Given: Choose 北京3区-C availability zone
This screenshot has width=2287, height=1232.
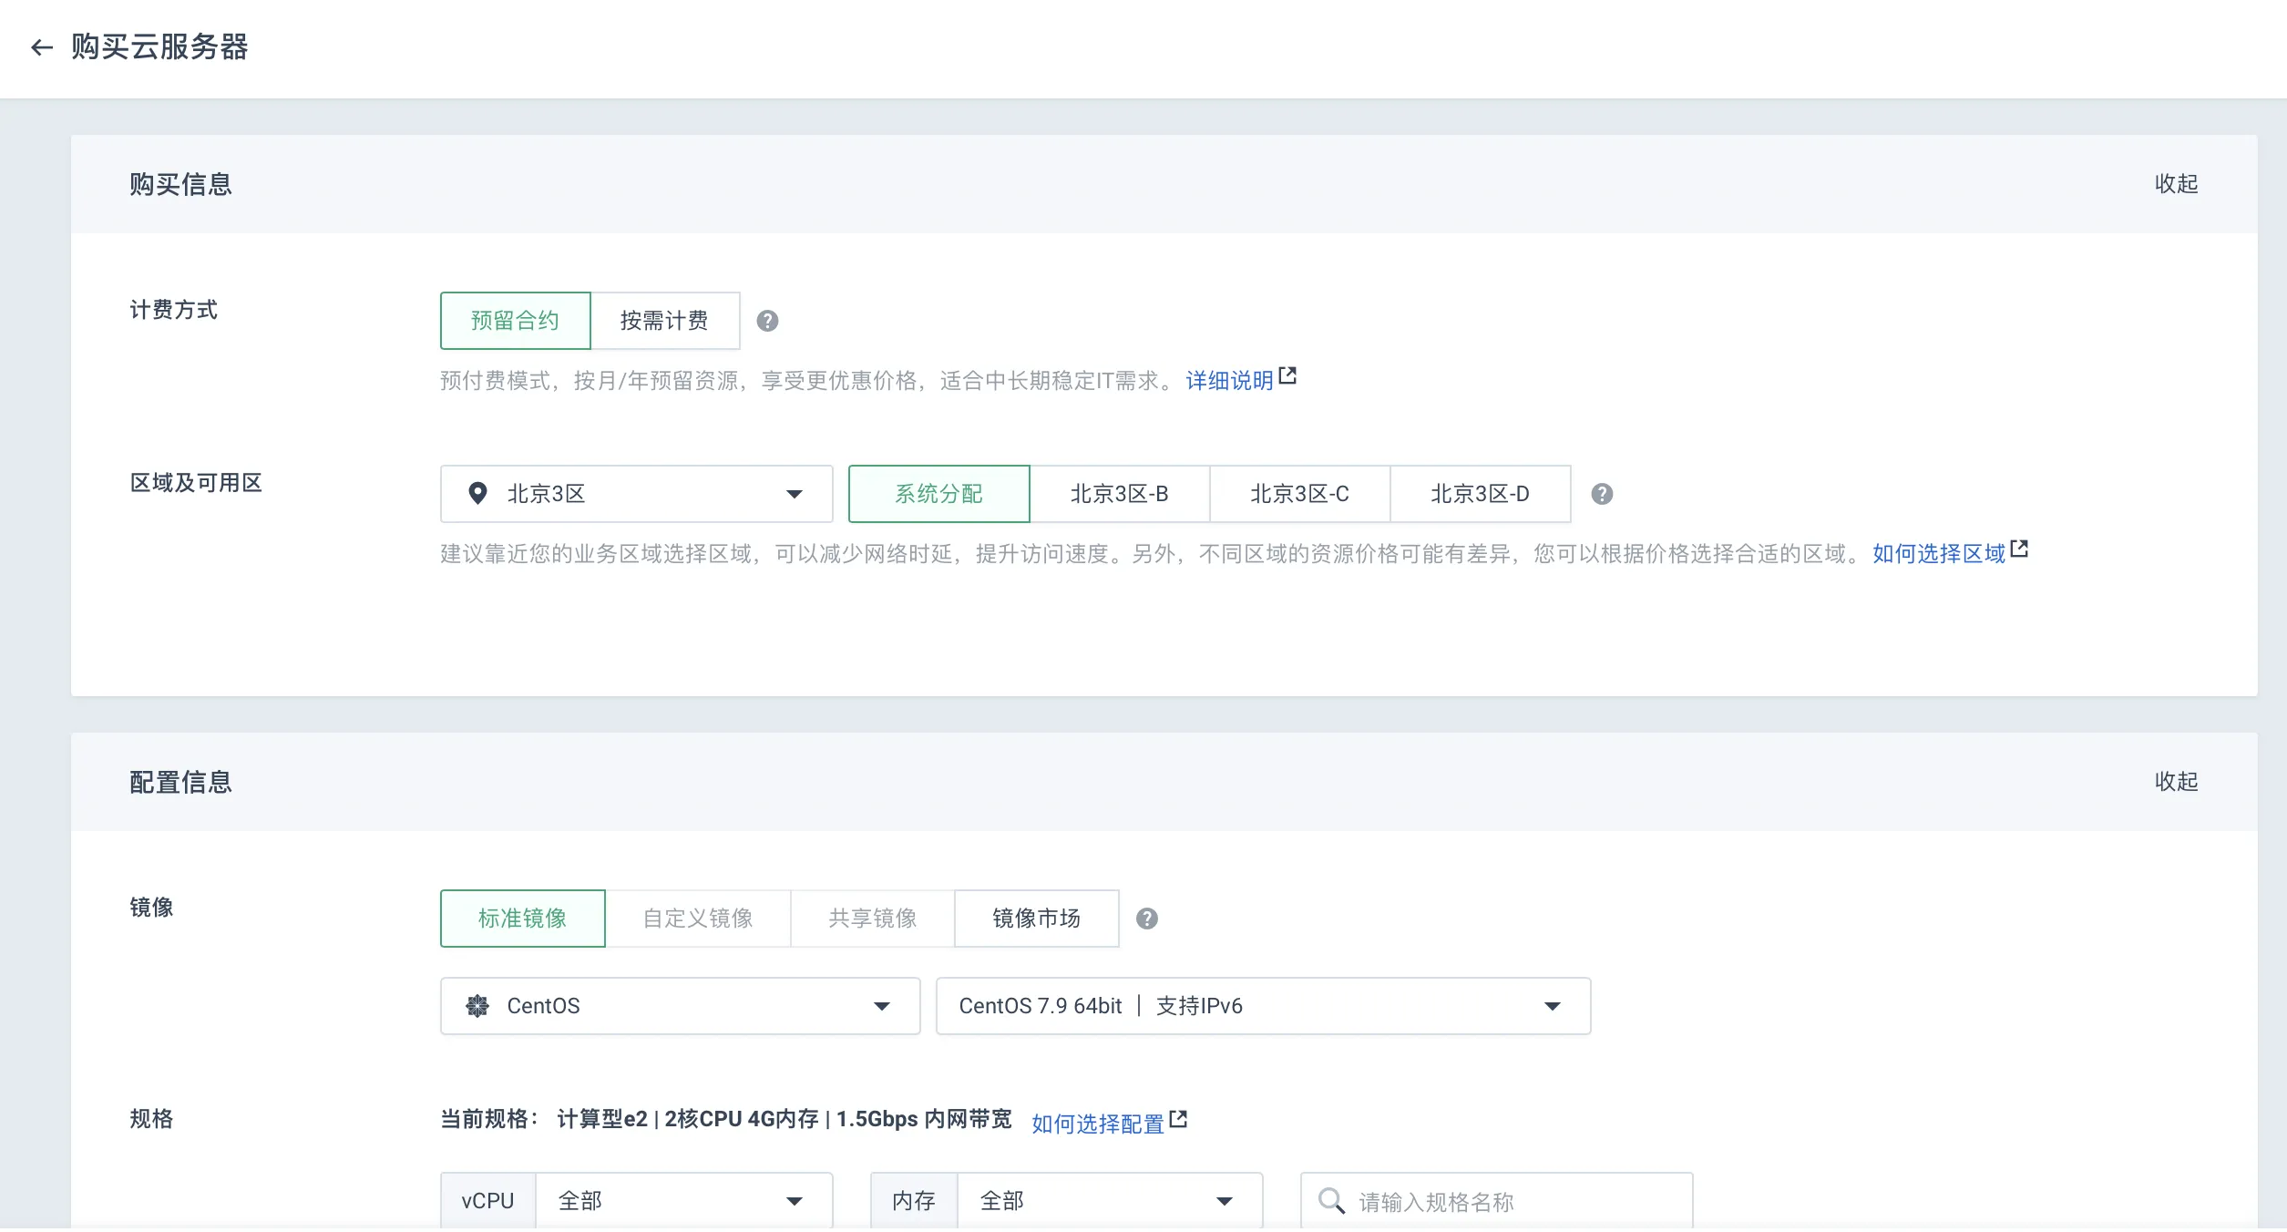Looking at the screenshot, I should coord(1299,494).
